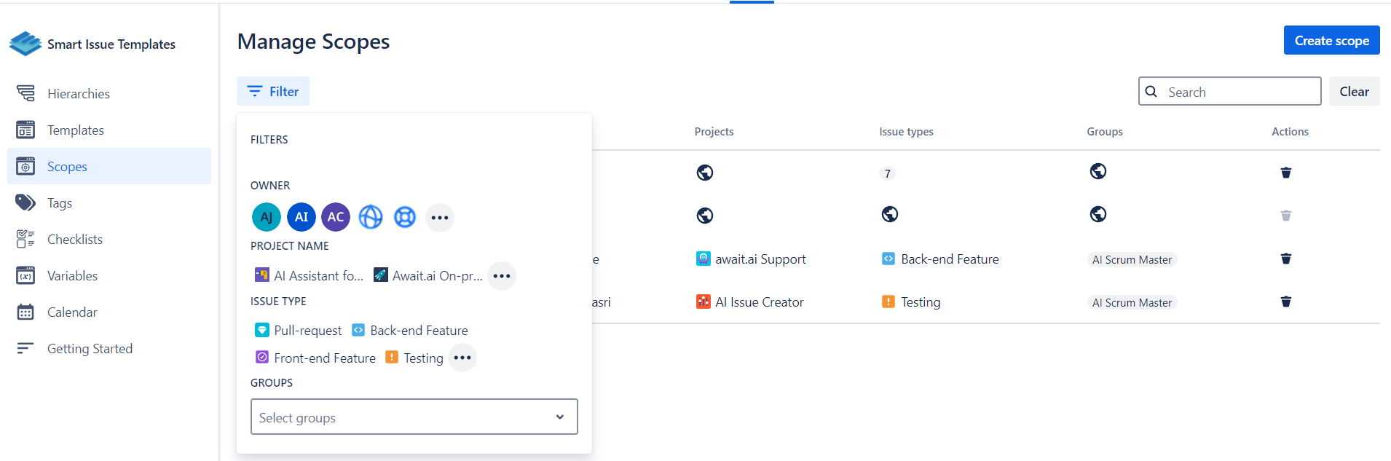Click the Filter funnel button

[x=273, y=92]
